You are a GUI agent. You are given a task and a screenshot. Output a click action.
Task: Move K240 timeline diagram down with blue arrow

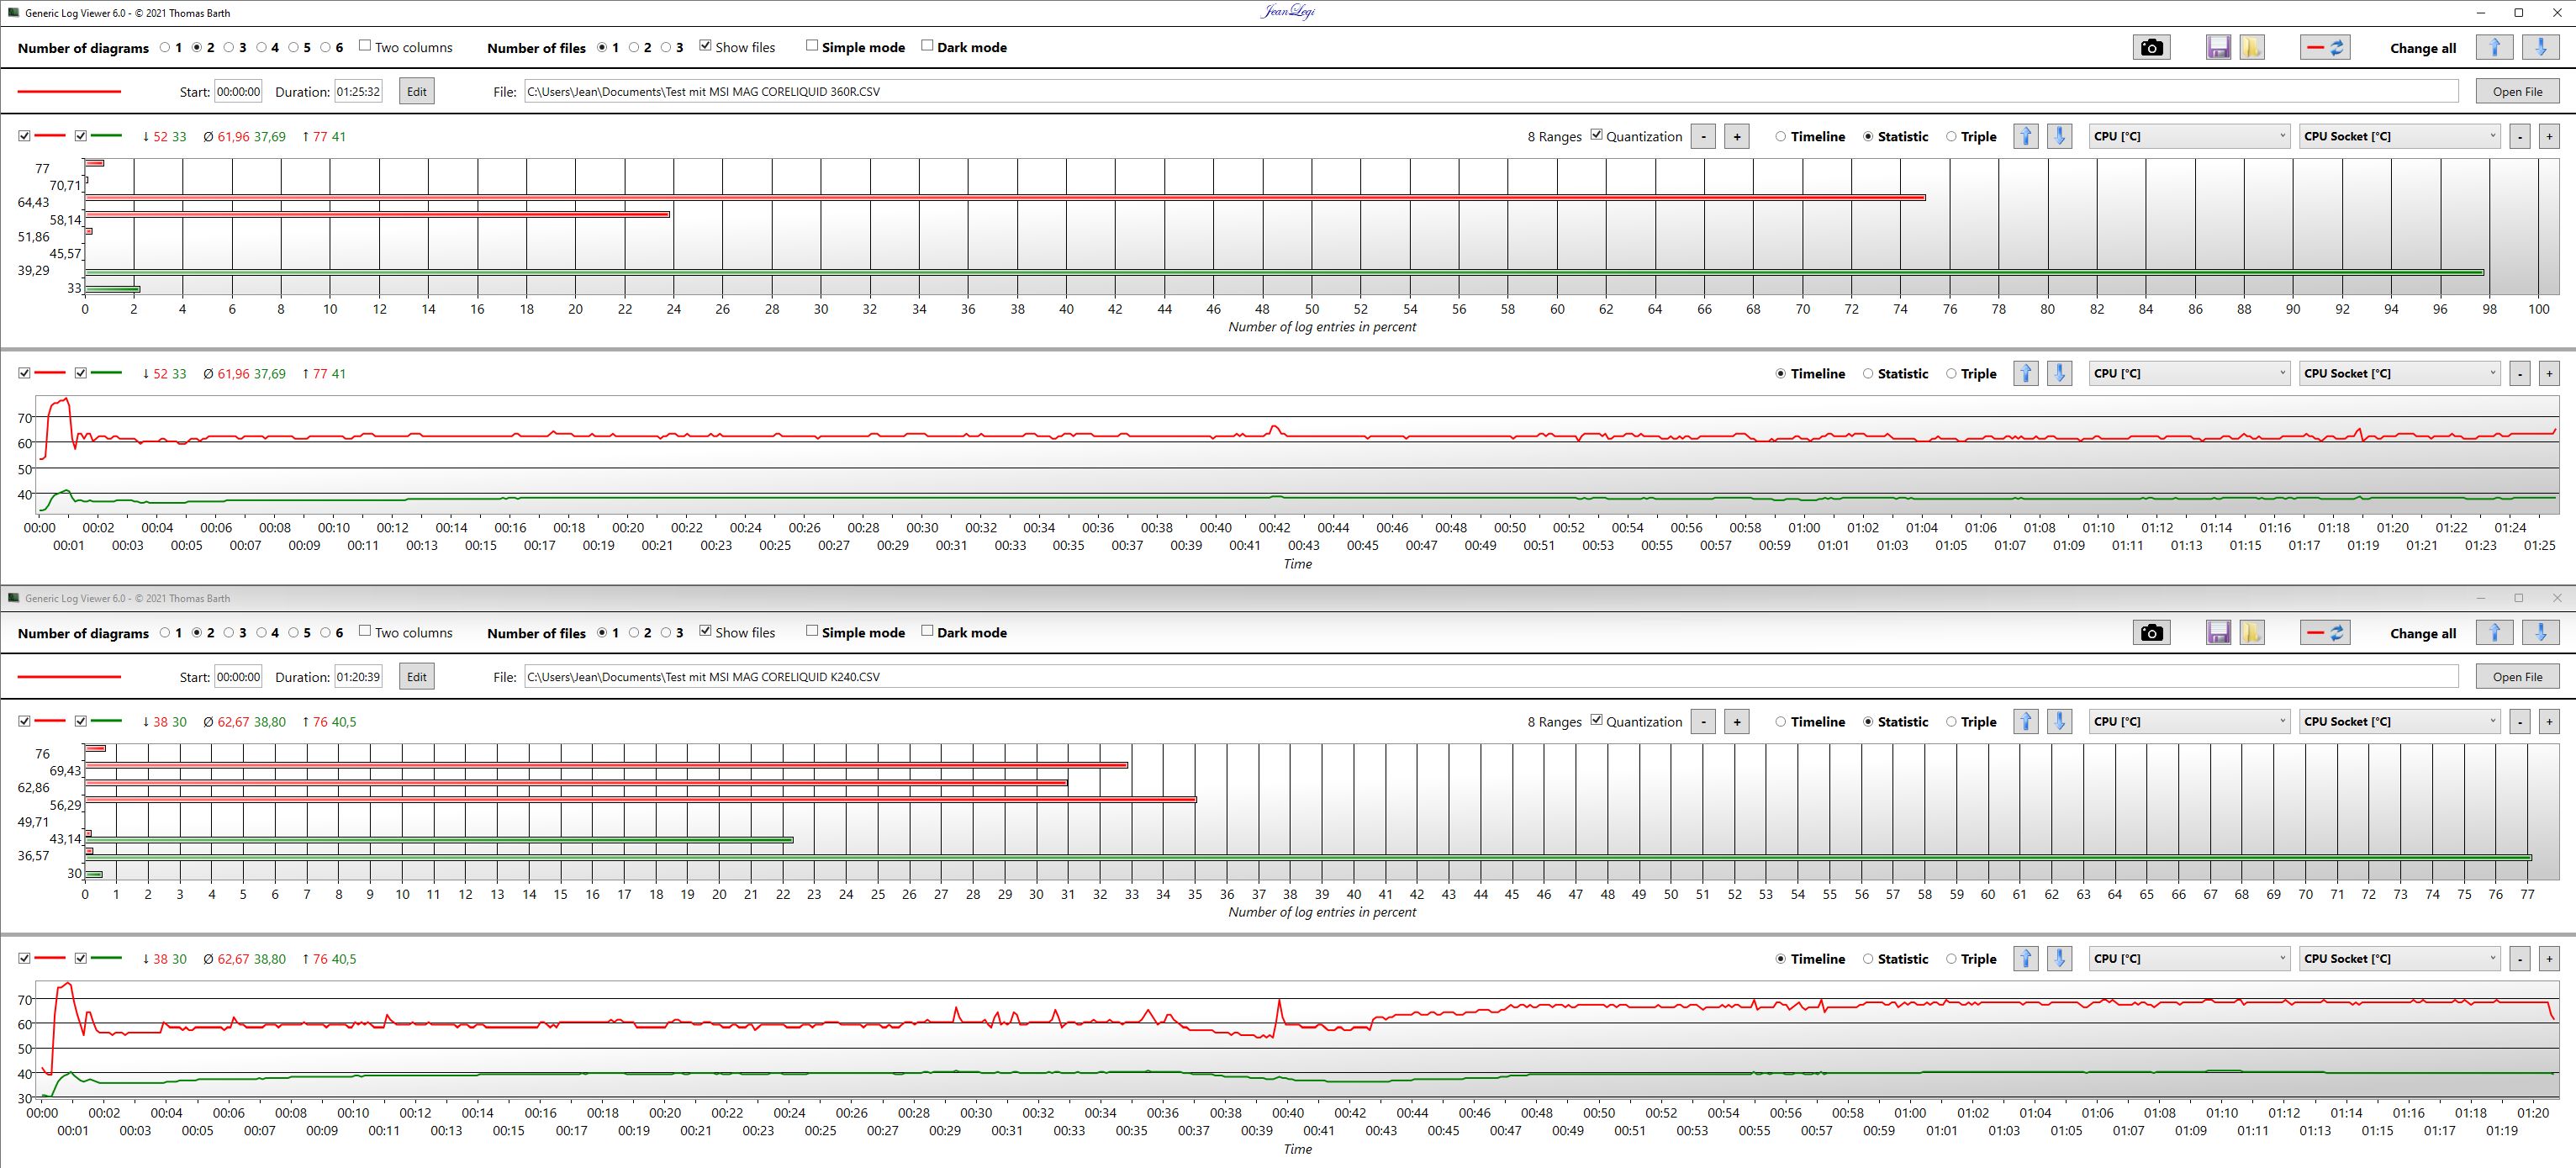click(2059, 958)
